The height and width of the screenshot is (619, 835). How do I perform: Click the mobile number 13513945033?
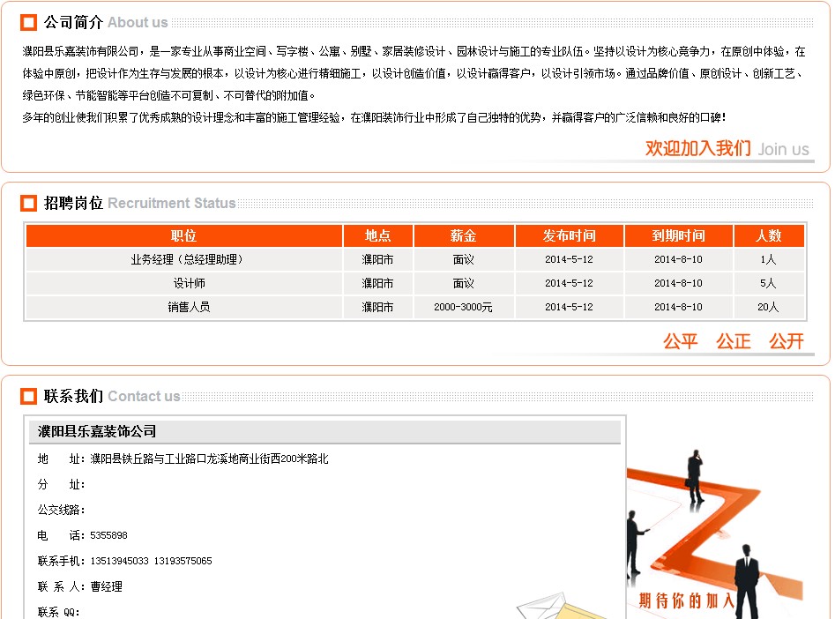coord(119,561)
